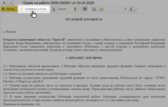This screenshot has height=107, width=168.
Task: Increase copies with the up stepper
Action: (x=78, y=8)
